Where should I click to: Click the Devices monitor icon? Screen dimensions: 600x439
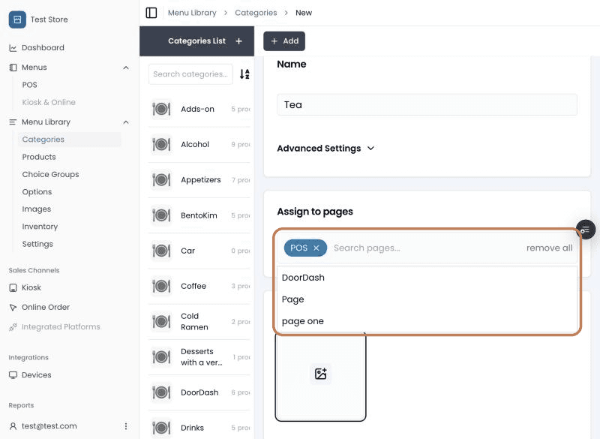13,374
